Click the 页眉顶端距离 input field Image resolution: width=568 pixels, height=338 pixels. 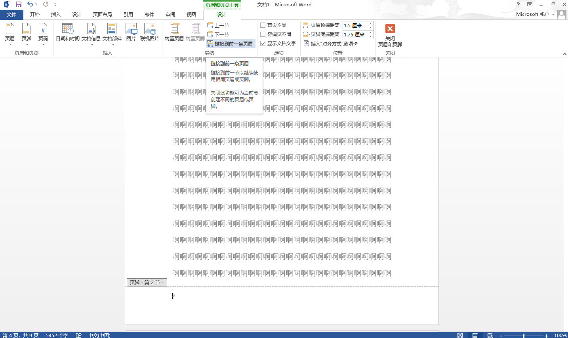(x=355, y=25)
